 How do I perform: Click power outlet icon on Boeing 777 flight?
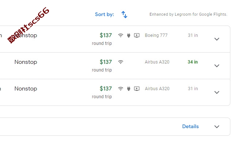pyautogui.click(x=129, y=35)
